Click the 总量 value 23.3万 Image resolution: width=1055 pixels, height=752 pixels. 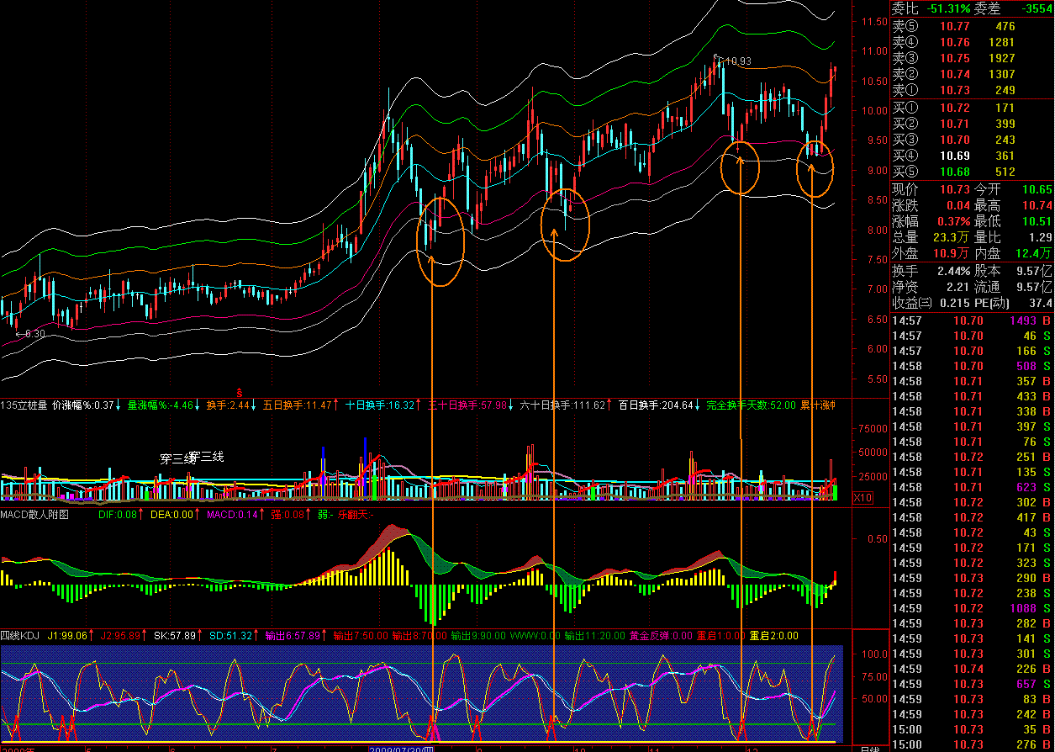coord(952,237)
